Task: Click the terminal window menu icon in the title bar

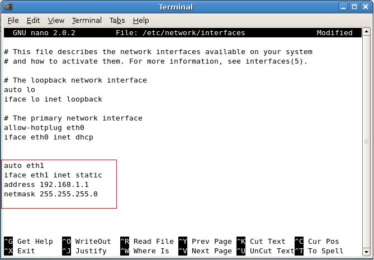Action: coord(8,7)
